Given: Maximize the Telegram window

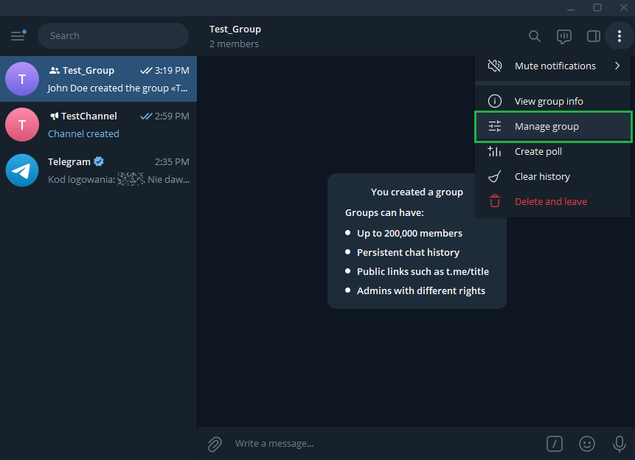Looking at the screenshot, I should point(597,7).
